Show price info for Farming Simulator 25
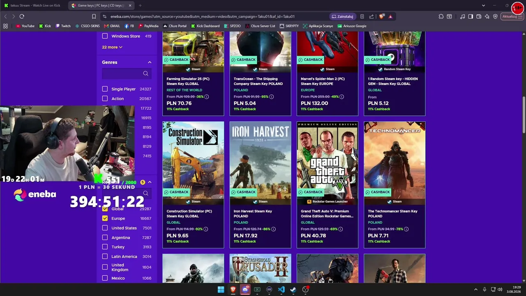Image resolution: width=526 pixels, height=296 pixels. click(207, 97)
